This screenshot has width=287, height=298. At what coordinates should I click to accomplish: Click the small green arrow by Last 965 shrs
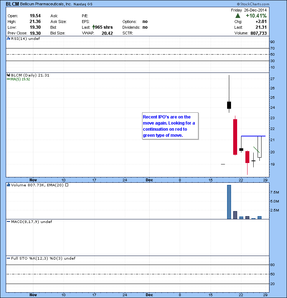click(94, 27)
